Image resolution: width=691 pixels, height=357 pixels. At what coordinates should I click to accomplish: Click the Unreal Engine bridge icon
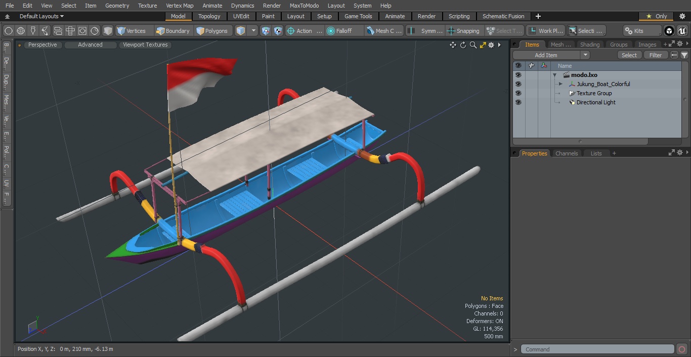click(682, 31)
